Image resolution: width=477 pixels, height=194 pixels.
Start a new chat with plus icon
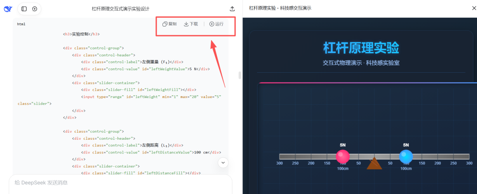point(34,9)
